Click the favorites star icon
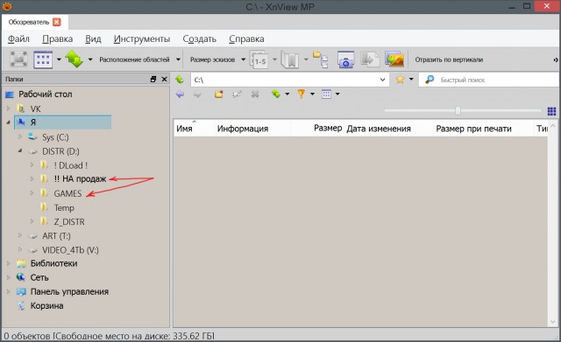The width and height of the screenshot is (561, 342). tap(400, 80)
